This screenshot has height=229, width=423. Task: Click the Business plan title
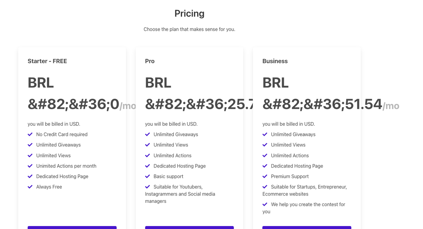coord(275,61)
